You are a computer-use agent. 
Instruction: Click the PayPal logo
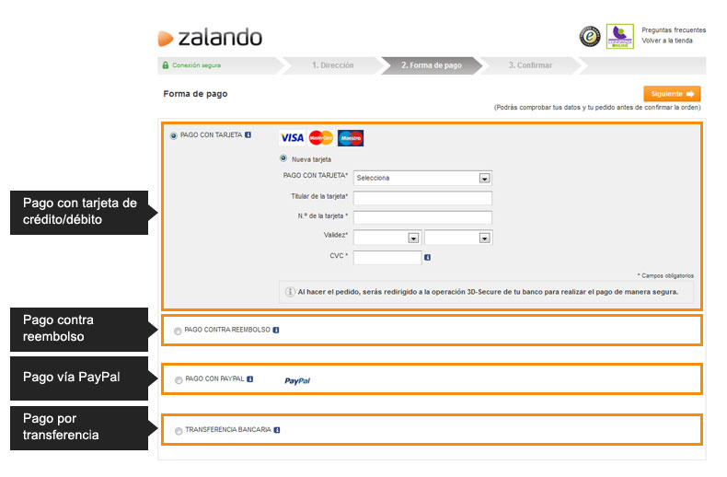[297, 380]
